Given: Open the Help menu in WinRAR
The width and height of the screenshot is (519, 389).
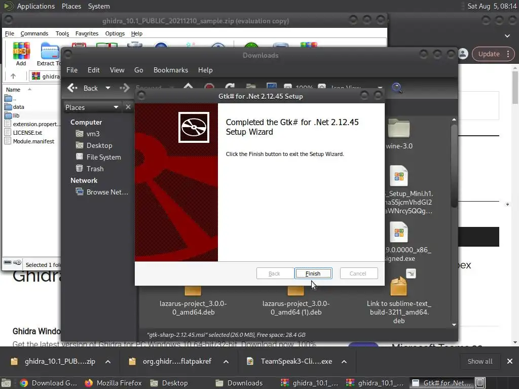Looking at the screenshot, I should (x=137, y=33).
